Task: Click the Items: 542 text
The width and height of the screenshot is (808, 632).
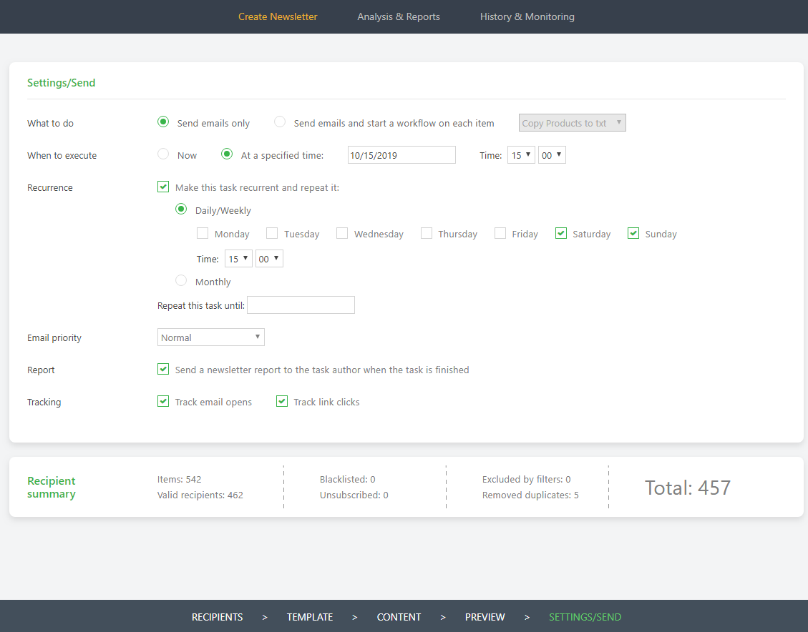Action: pyautogui.click(x=179, y=479)
